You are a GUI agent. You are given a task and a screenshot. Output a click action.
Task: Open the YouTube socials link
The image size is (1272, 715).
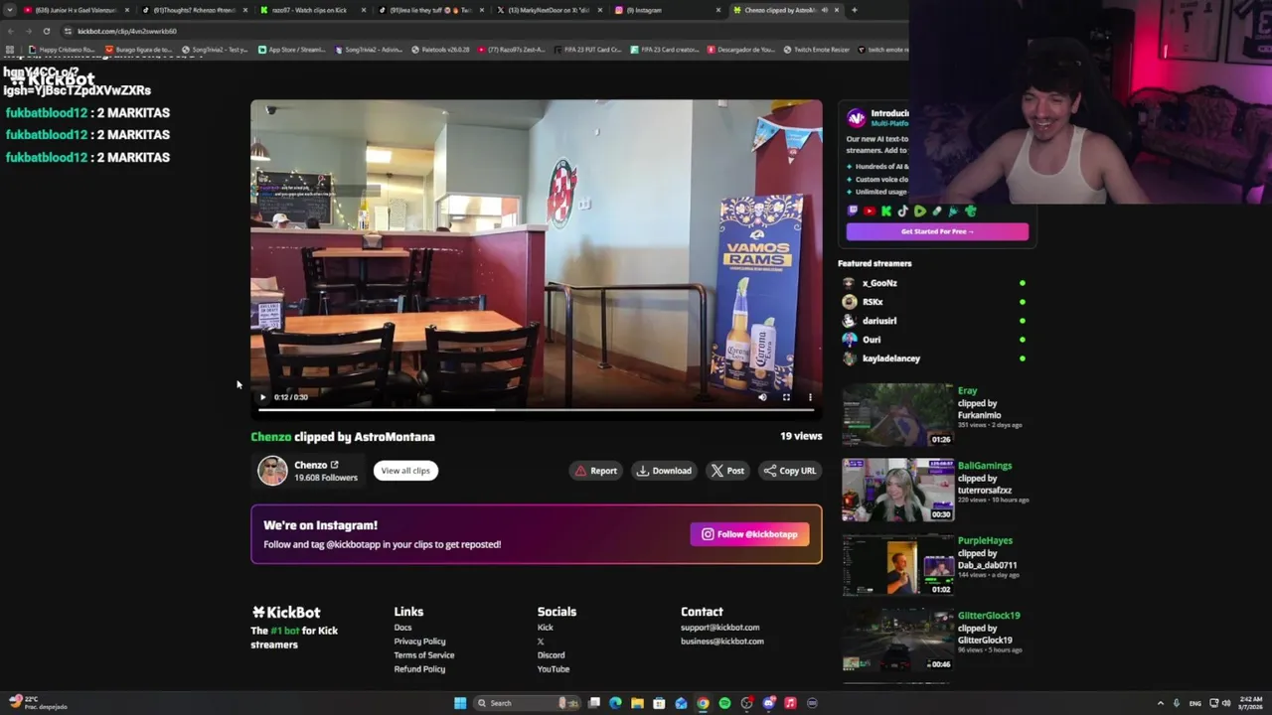coord(554,669)
